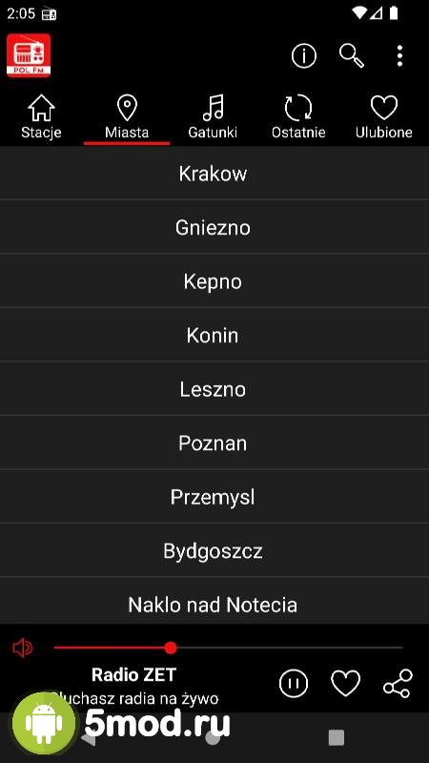The height and width of the screenshot is (763, 429).
Task: Choose Poznan in the city list
Action: tap(214, 443)
